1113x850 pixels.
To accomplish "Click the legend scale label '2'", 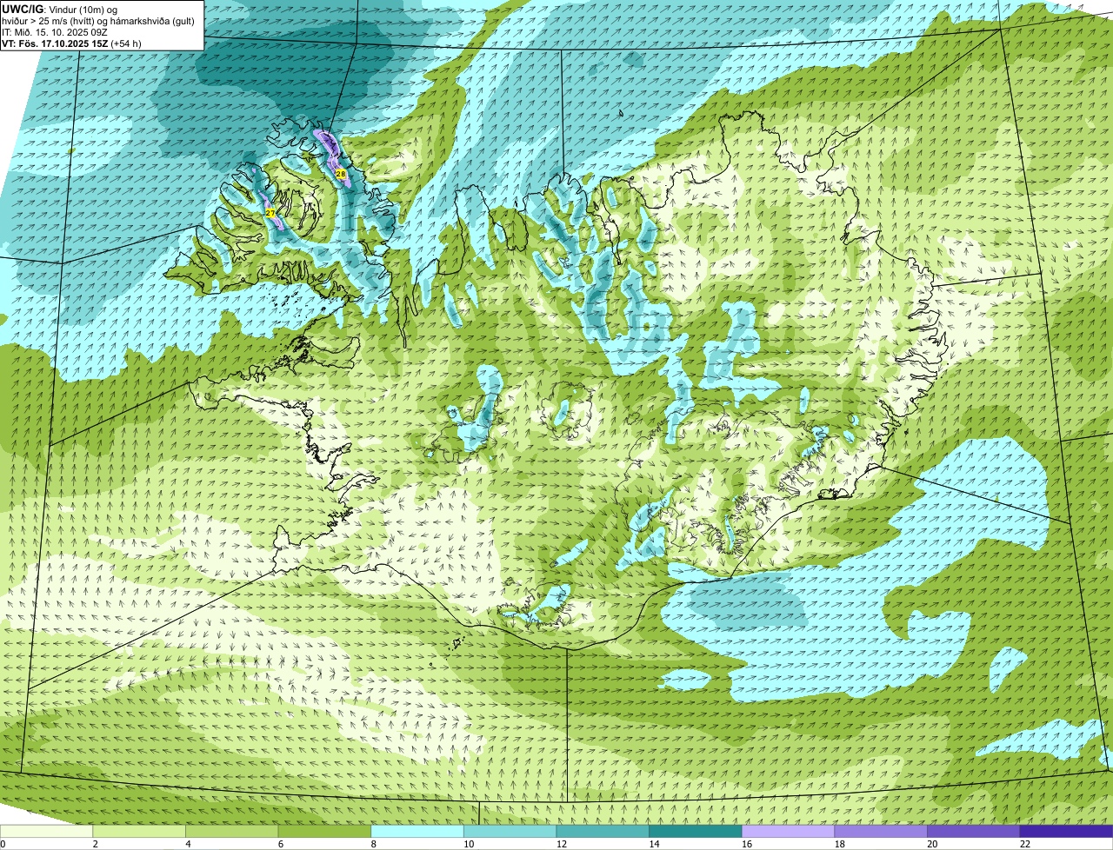I will 95,844.
